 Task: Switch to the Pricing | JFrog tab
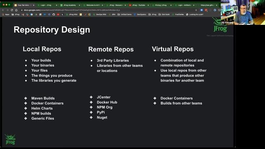point(161,5)
